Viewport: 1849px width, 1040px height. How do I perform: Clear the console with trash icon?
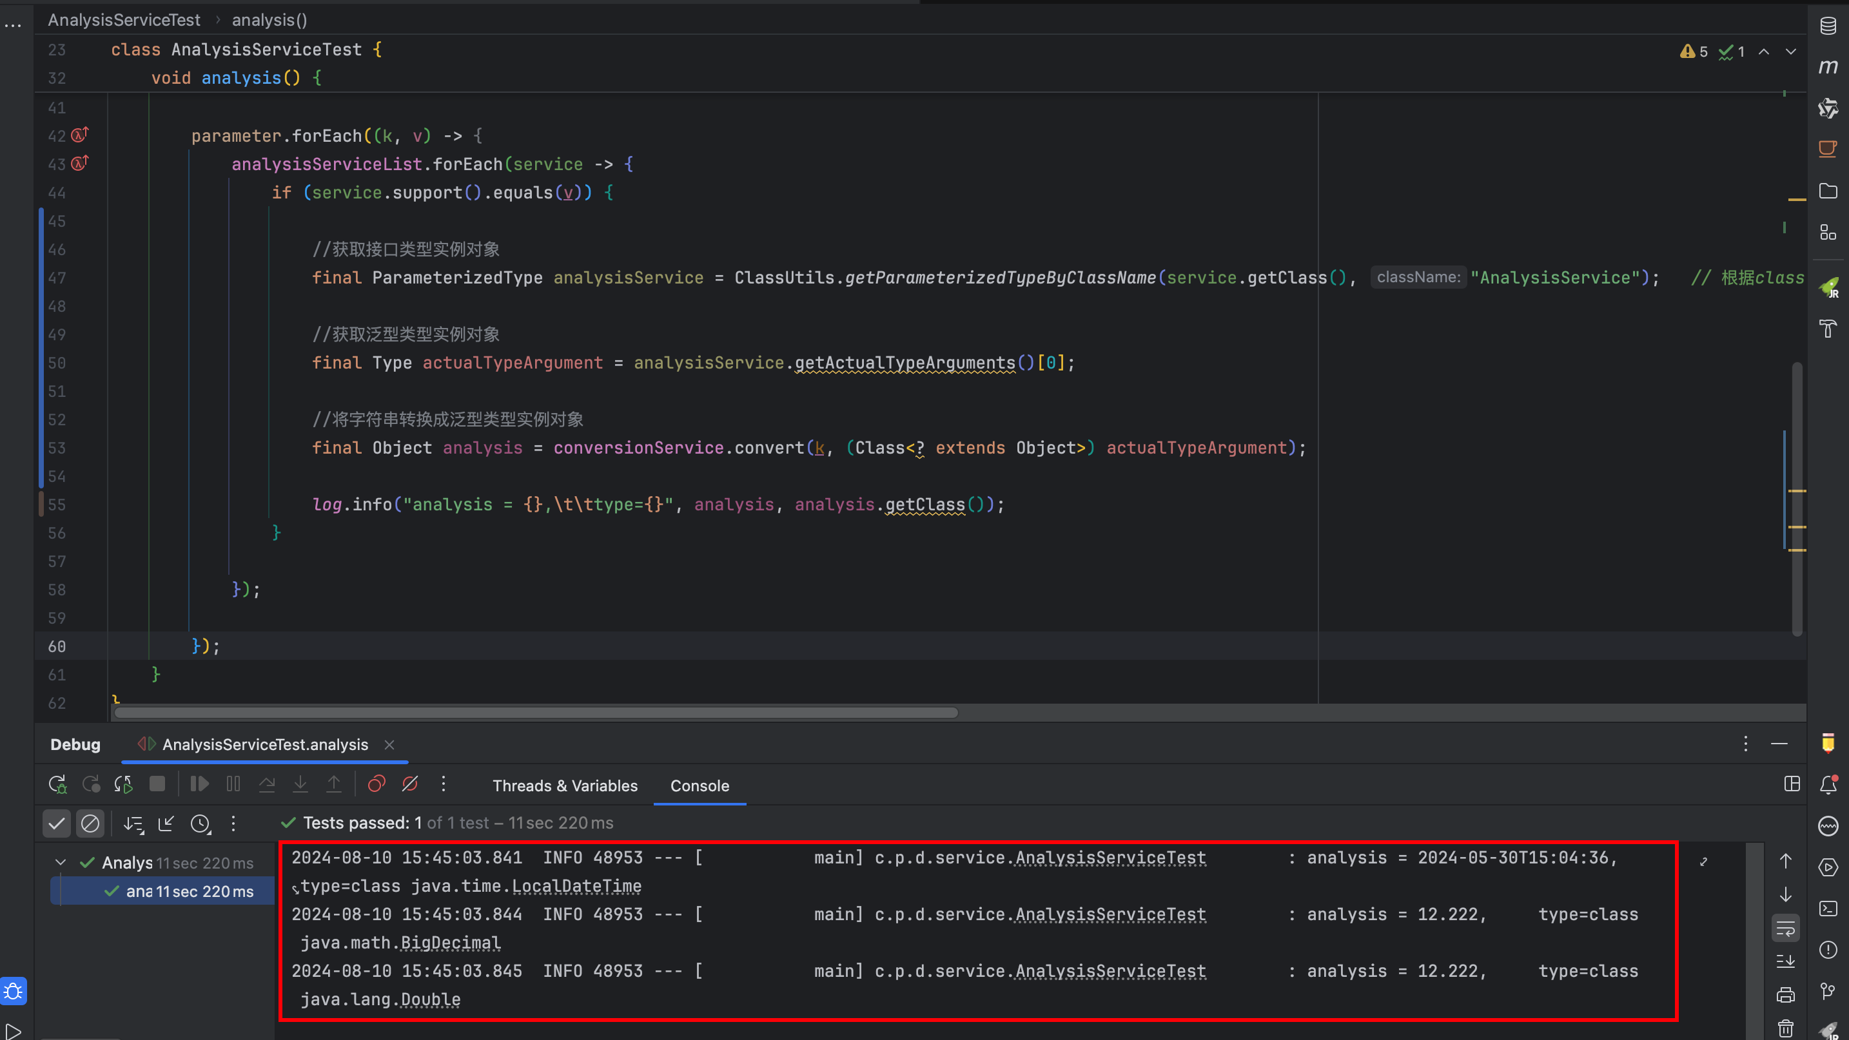[x=1786, y=1028]
